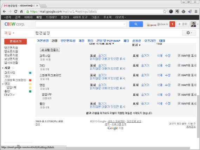
Task: Open the 기본설정 settings tab
Action: click(x=43, y=41)
